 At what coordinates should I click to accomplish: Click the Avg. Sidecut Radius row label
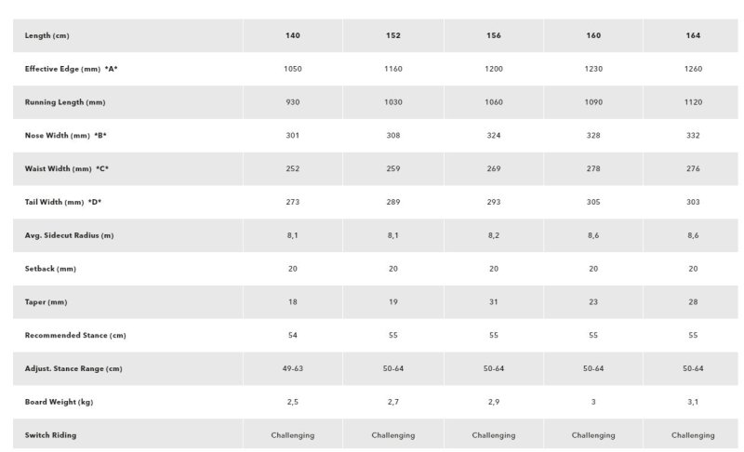point(69,235)
